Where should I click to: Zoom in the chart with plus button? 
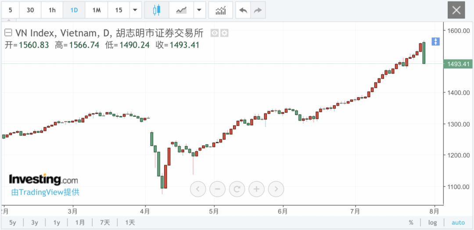(256, 189)
